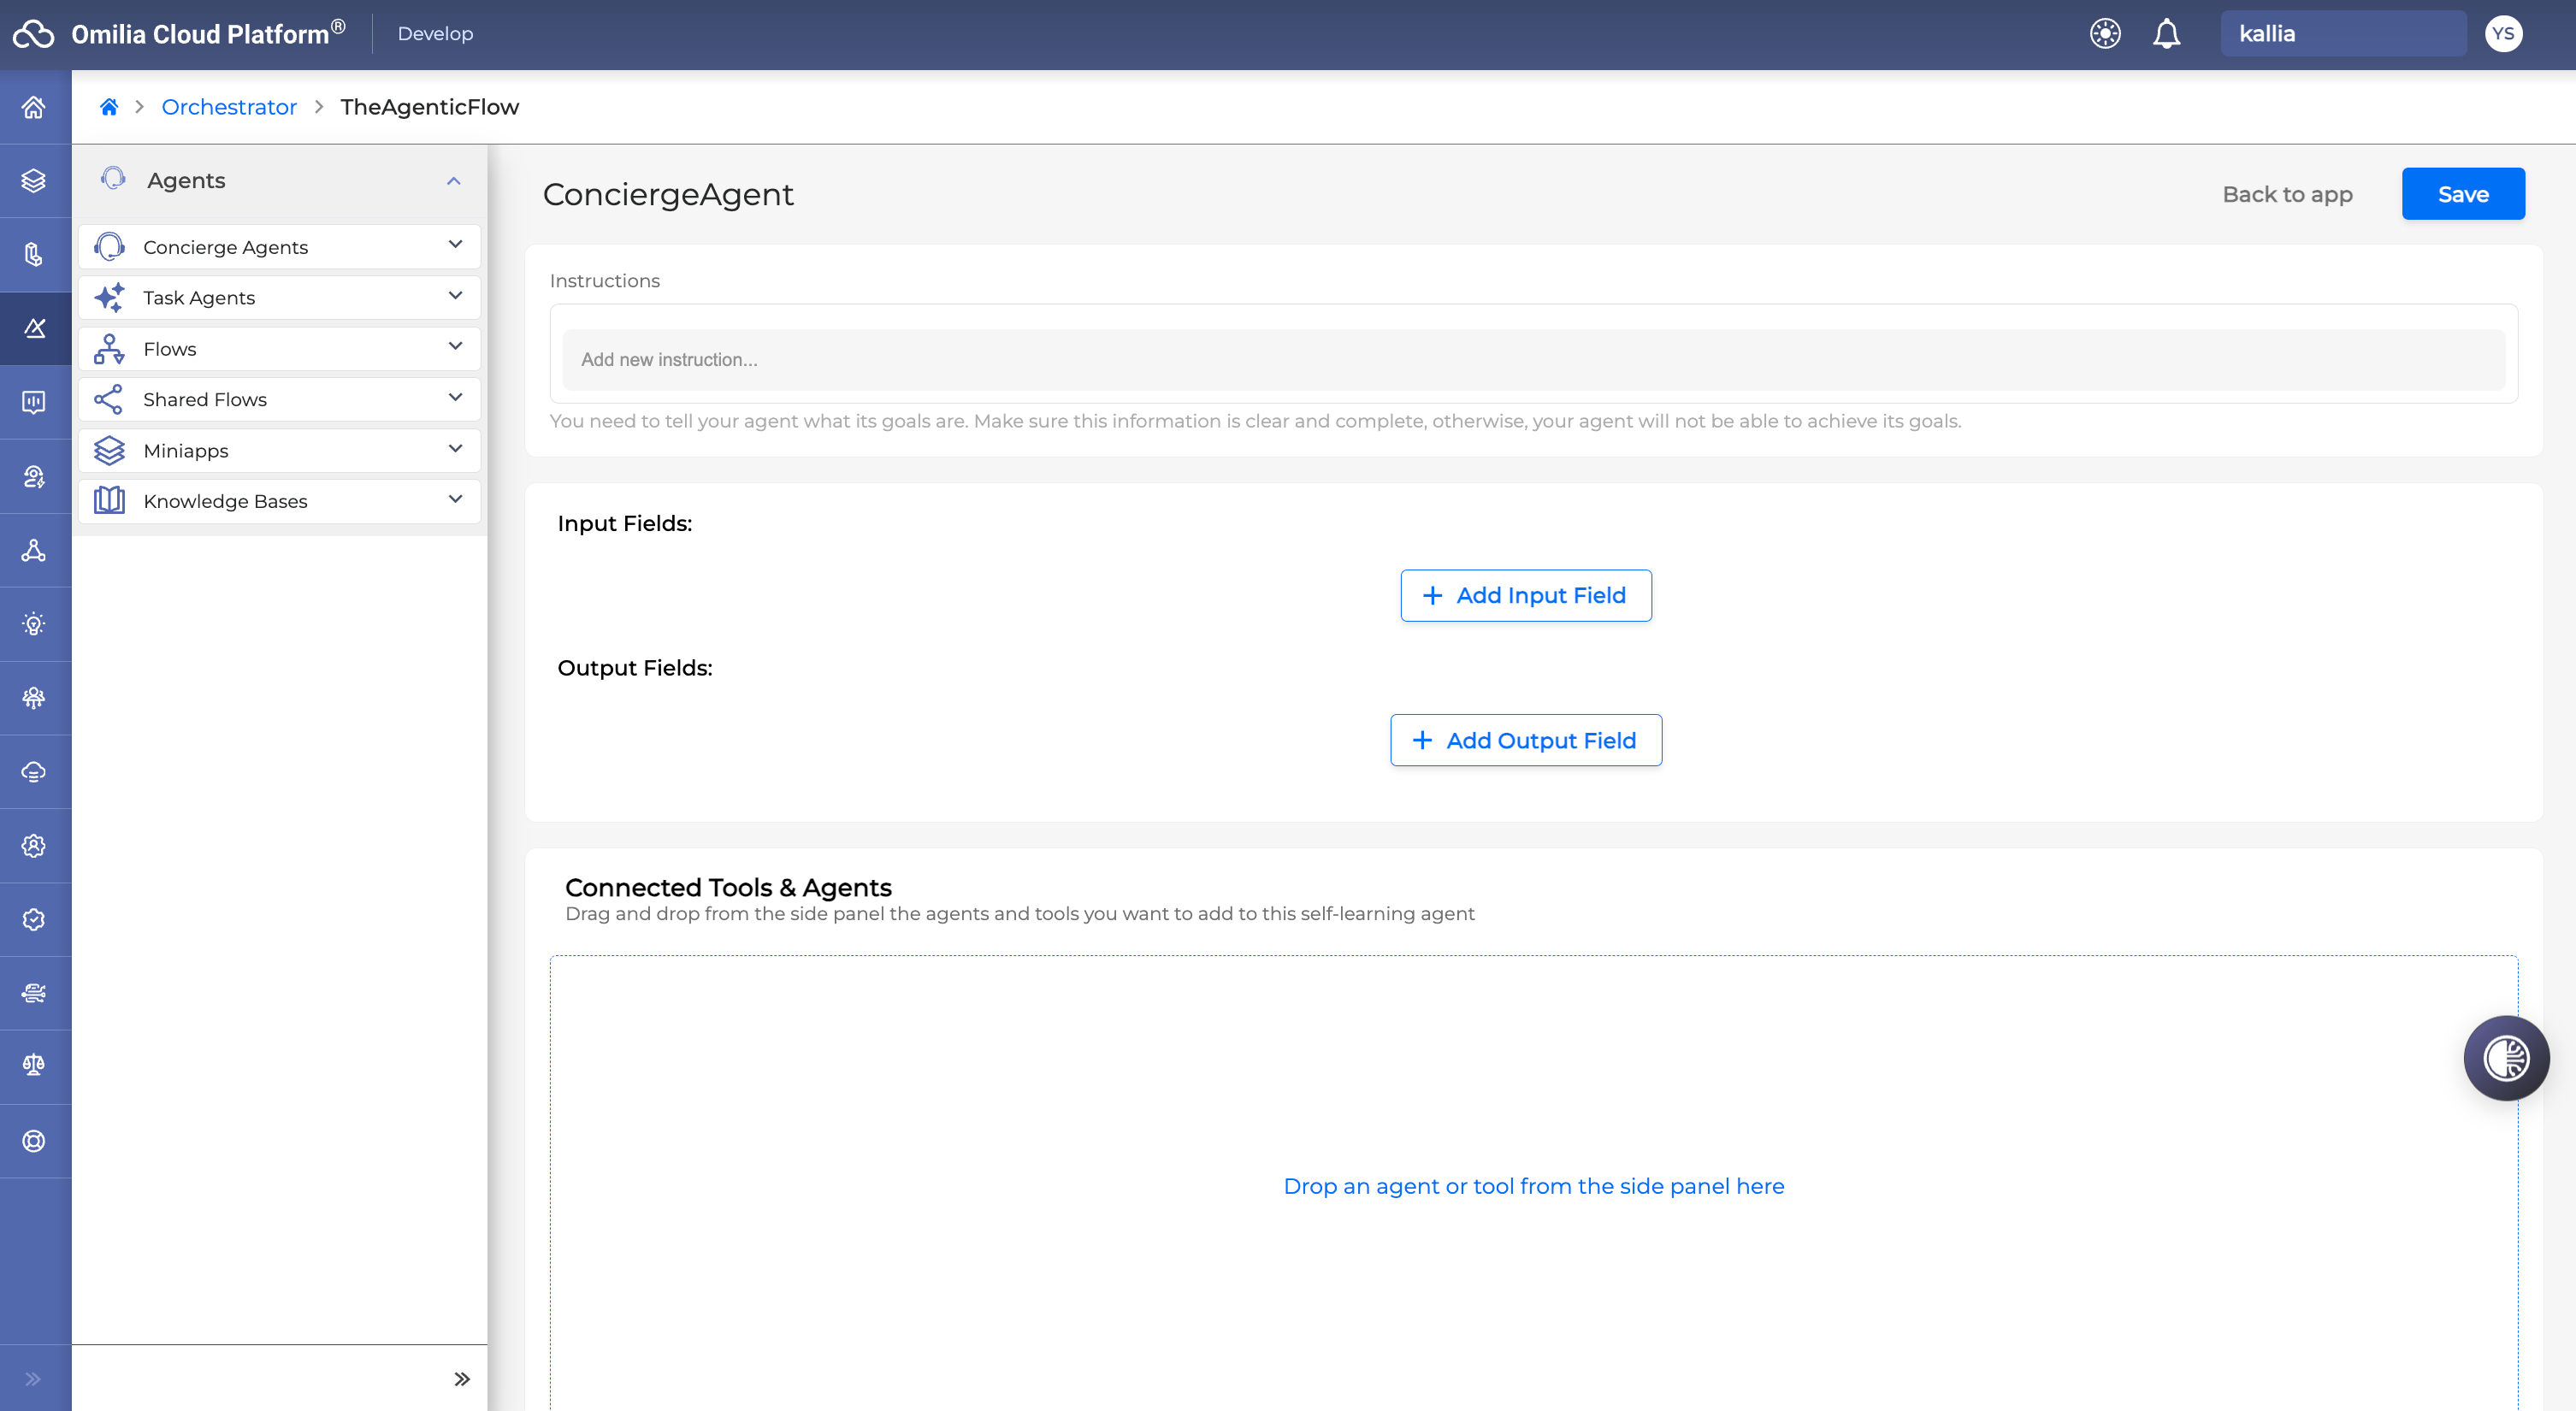
Task: Open the notifications bell
Action: (x=2166, y=34)
